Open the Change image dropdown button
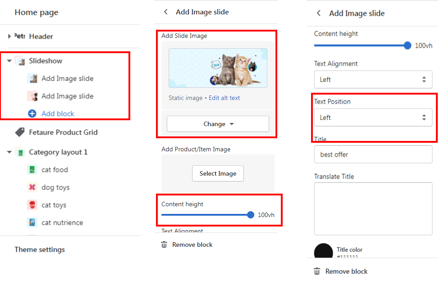Screen dimensions: 440x290 click(218, 124)
